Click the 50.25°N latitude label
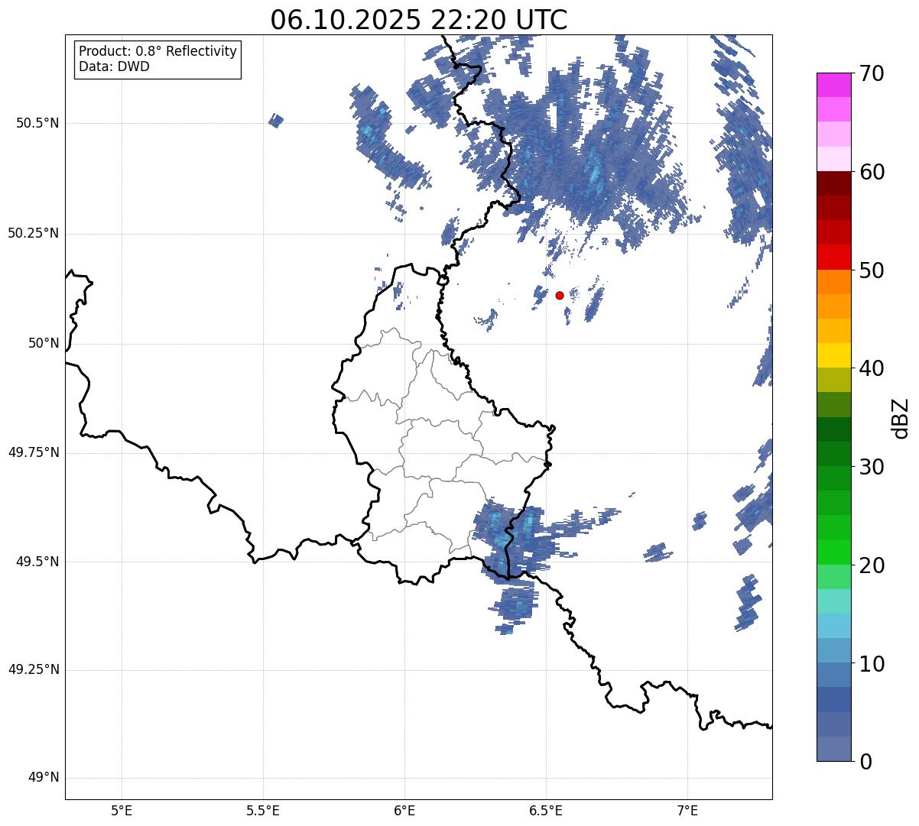The width and height of the screenshot is (919, 826). coord(33,233)
